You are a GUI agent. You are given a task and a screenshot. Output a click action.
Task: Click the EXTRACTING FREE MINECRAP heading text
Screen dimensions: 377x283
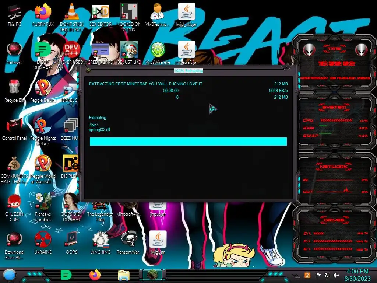click(x=146, y=84)
